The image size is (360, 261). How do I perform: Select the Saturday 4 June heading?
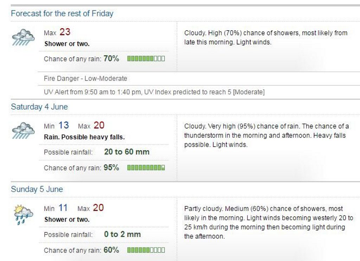[x=39, y=107]
